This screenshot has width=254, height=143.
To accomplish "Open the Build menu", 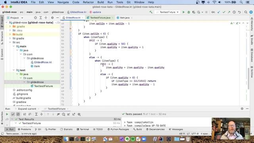I will tap(100, 2).
